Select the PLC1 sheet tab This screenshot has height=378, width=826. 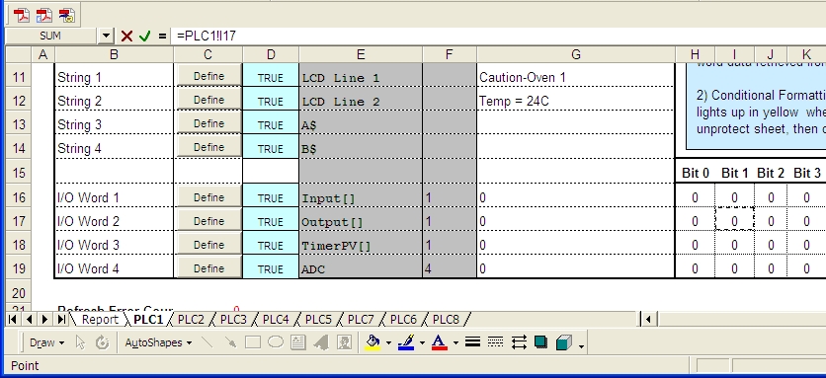[148, 319]
